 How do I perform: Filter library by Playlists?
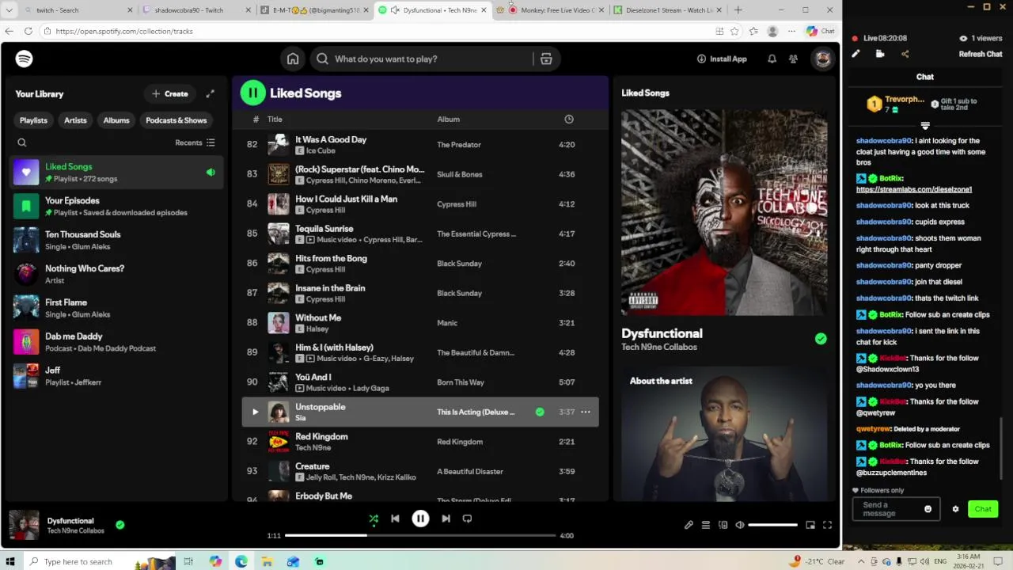(x=33, y=120)
